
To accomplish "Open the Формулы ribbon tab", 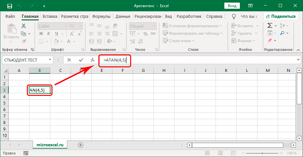I will tap(102, 16).
